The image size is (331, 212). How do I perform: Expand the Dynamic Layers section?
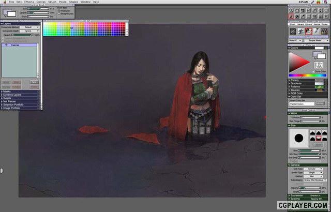click(x=2, y=95)
